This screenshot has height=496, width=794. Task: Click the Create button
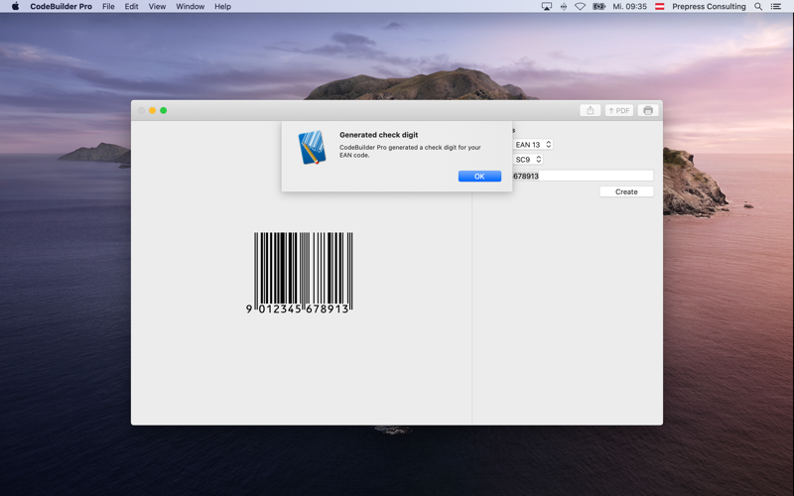point(626,191)
